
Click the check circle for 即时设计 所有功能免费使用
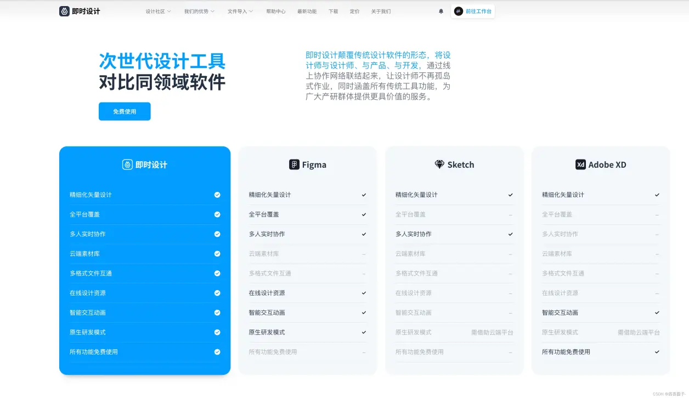217,352
